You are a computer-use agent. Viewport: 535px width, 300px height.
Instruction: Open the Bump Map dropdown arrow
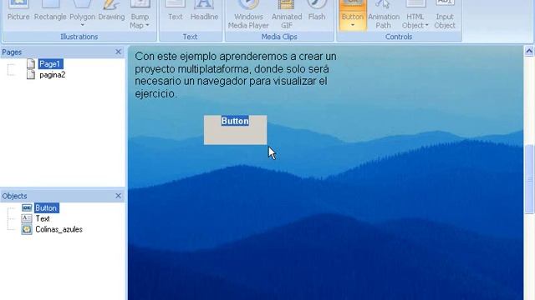pyautogui.click(x=147, y=26)
